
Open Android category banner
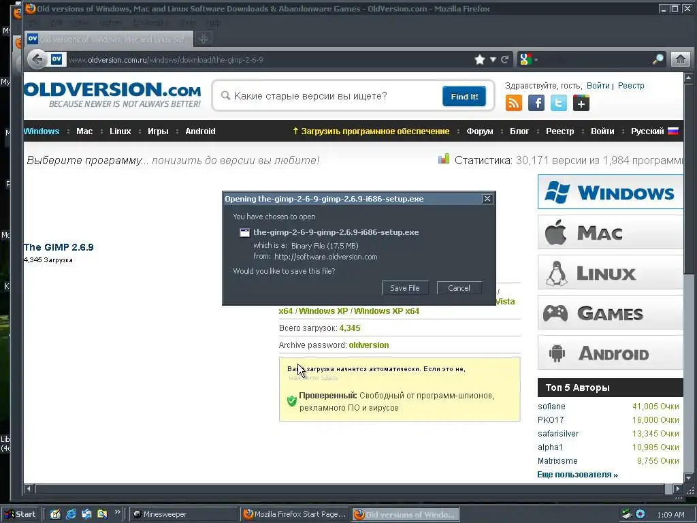pos(610,353)
